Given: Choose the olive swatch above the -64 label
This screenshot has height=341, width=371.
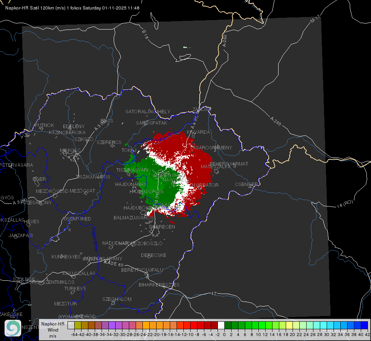Looking at the screenshot, I should (78, 325).
